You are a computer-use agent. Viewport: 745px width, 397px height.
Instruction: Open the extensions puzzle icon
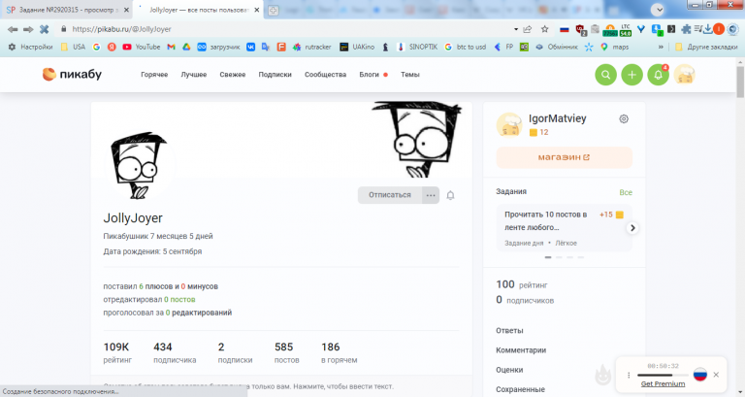686,29
